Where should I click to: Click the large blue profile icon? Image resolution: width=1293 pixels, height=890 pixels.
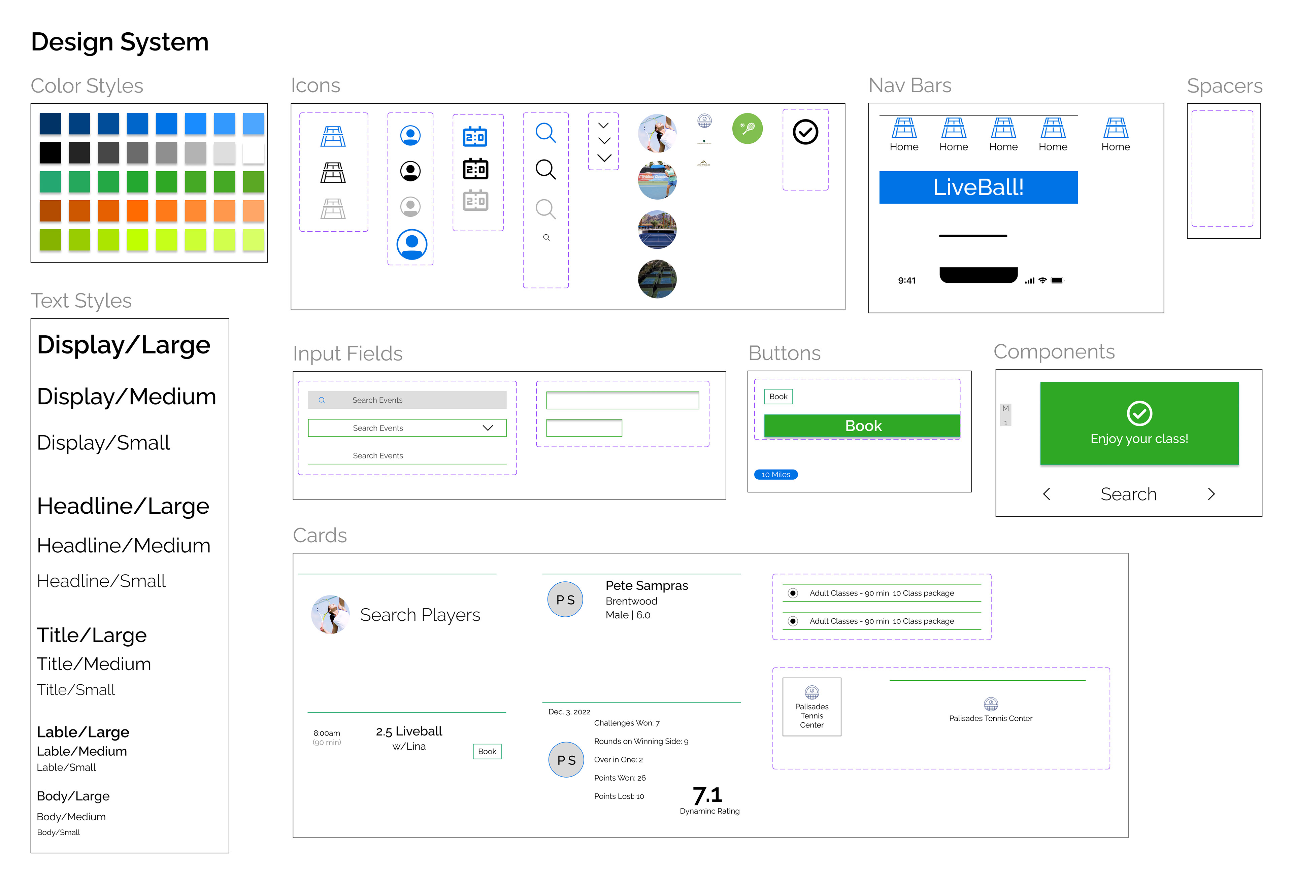pos(412,244)
